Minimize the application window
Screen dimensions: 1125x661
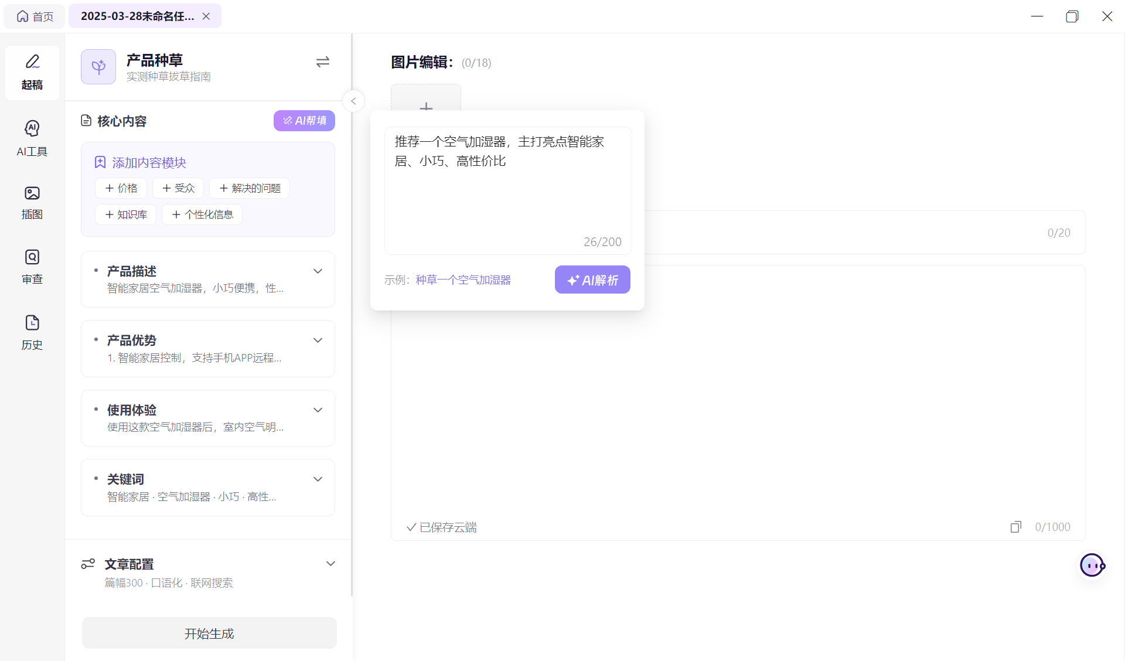[1037, 16]
